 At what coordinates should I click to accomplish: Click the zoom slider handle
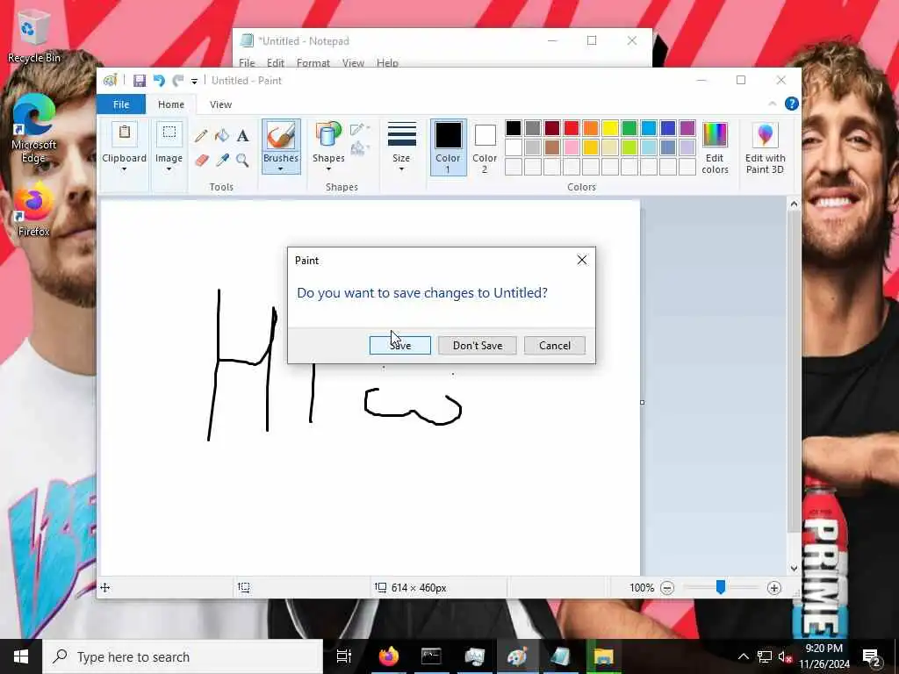click(x=721, y=587)
